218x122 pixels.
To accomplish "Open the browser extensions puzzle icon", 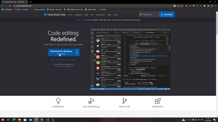I will pyautogui.click(x=204, y=6).
